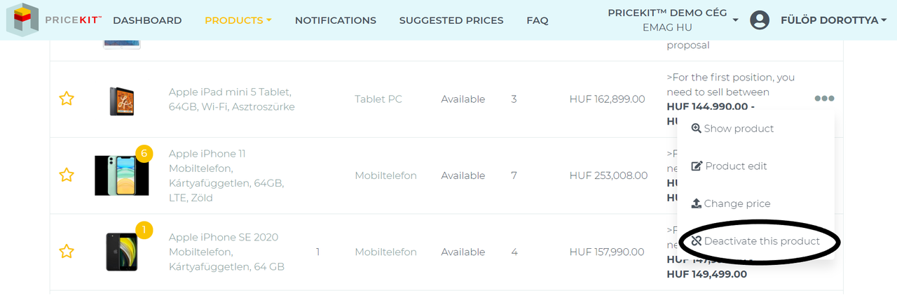Click the PriceKit cube logo
This screenshot has height=295, width=897.
22,20
